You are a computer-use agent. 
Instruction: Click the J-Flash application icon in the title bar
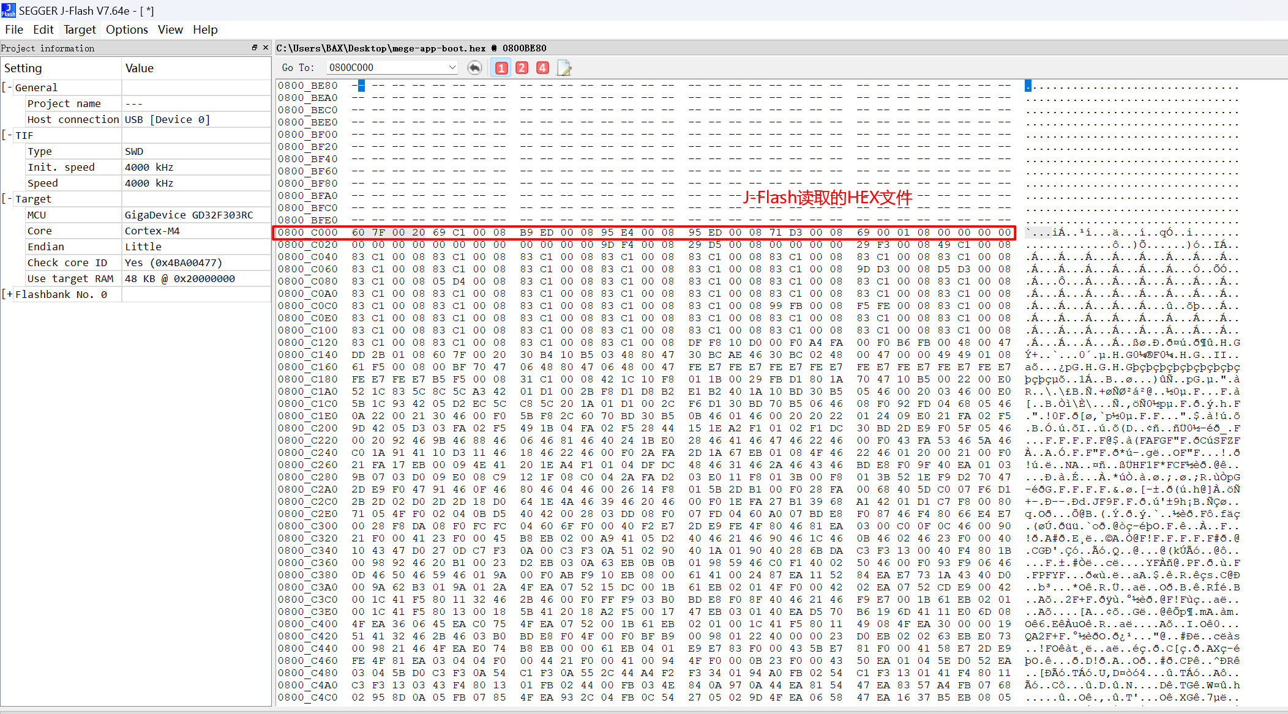(x=8, y=10)
